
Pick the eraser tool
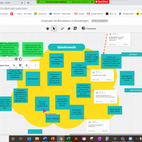[x=69, y=28]
